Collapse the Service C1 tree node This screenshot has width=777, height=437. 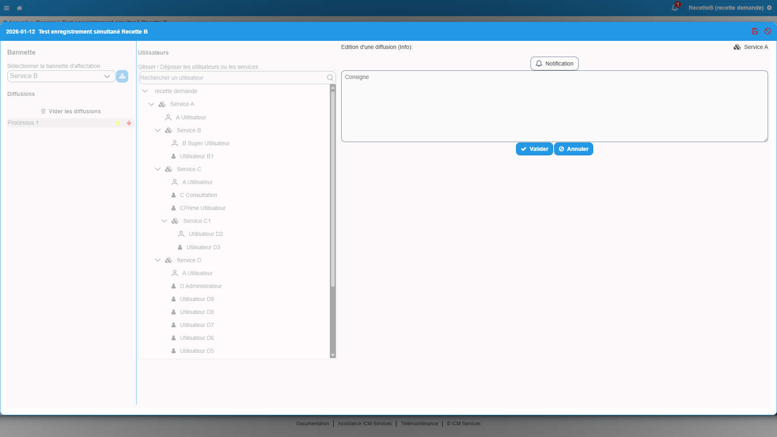tap(164, 221)
